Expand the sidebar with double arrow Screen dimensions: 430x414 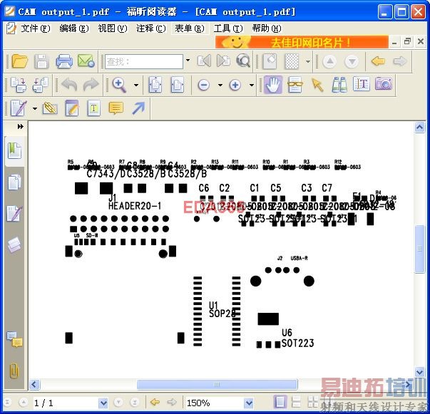point(21,127)
